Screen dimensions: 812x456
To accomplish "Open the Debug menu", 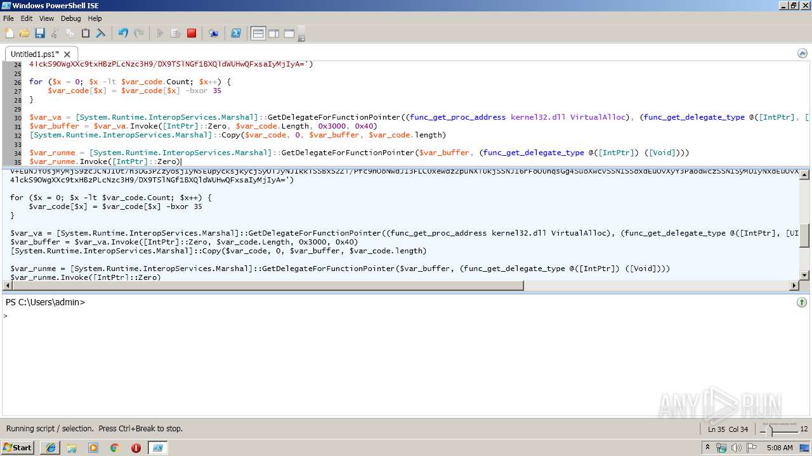I will [70, 18].
